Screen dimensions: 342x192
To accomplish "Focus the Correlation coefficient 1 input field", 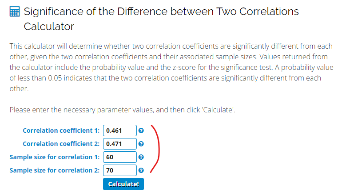I will pyautogui.click(x=119, y=131).
